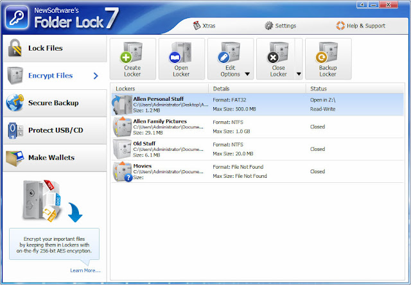Click the Help lifebuoy icon
Screen dimensions: 411x285
(x=340, y=26)
